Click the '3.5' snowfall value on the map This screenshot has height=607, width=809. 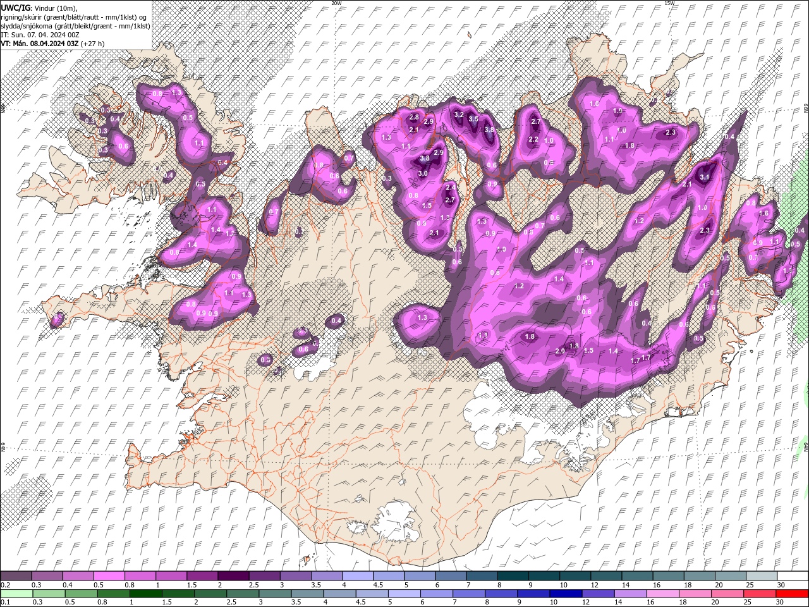[473, 118]
